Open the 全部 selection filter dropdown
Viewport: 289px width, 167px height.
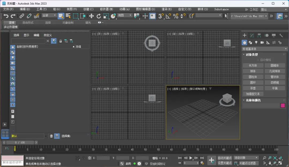(49, 15)
